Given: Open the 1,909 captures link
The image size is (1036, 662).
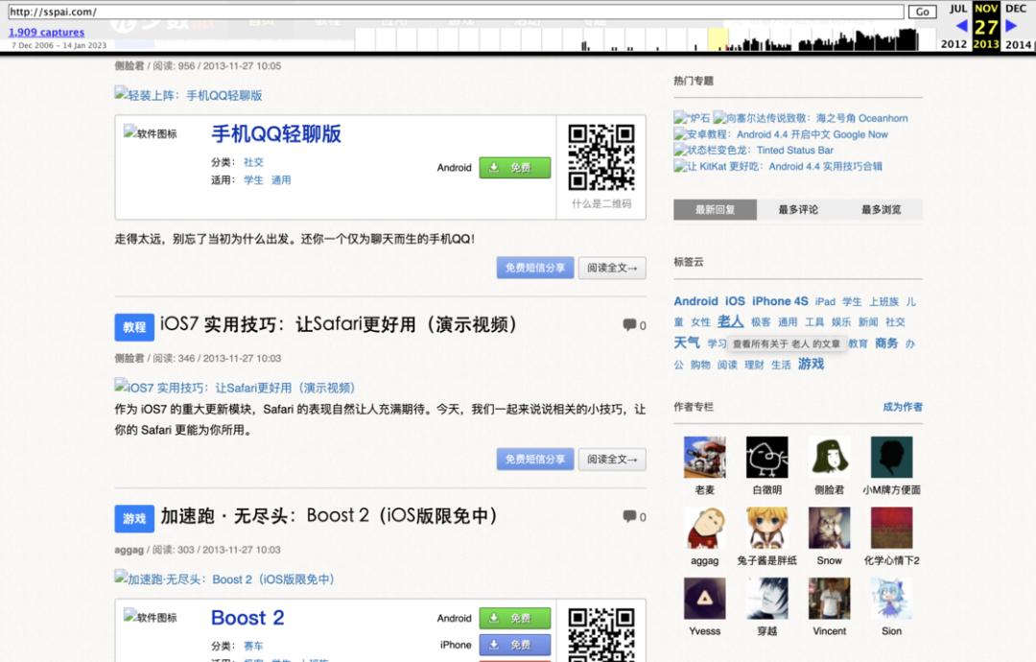Looking at the screenshot, I should pyautogui.click(x=46, y=32).
